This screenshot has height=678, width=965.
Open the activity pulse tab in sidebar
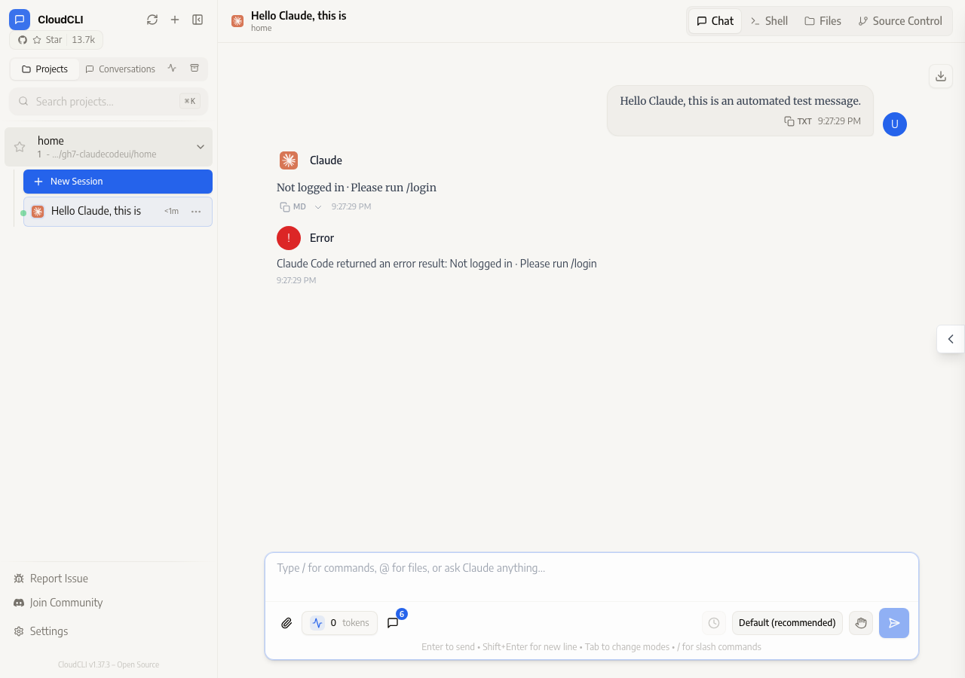[172, 69]
